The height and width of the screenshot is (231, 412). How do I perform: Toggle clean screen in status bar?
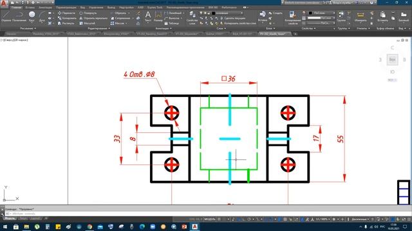tap(403, 219)
